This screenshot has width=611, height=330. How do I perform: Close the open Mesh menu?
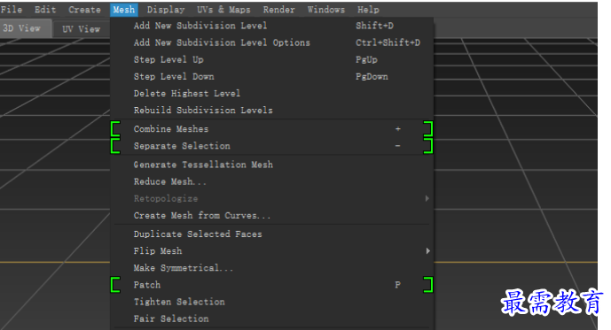click(x=124, y=10)
